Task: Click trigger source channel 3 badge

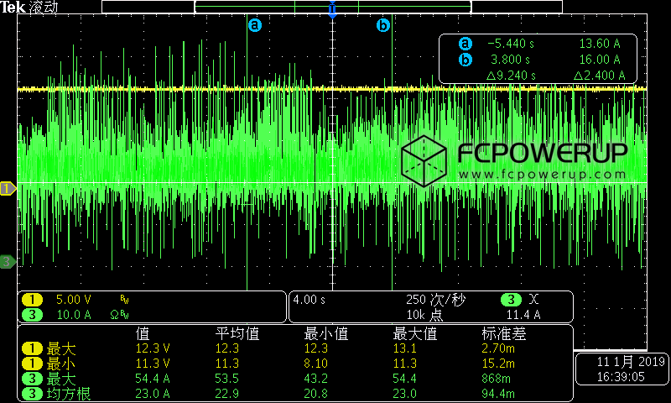Action: point(511,300)
